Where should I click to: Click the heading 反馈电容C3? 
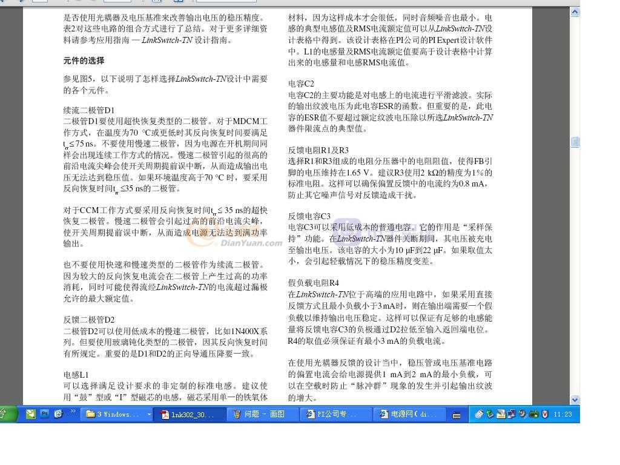point(309,216)
